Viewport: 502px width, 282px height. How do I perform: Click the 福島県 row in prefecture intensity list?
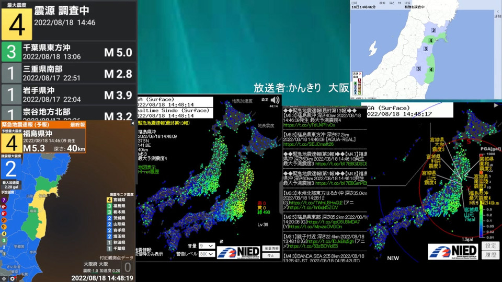point(116,206)
